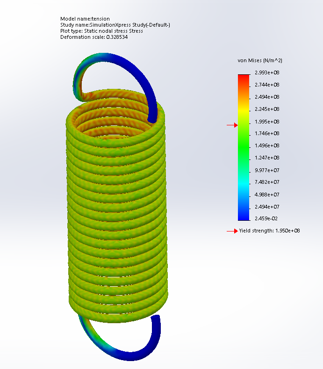Select the minimum value 2.459e-02 on legend
The height and width of the screenshot is (369, 323).
266,218
